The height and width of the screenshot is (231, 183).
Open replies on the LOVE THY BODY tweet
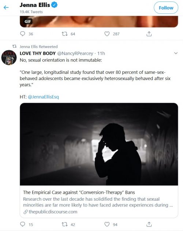pos(22,224)
